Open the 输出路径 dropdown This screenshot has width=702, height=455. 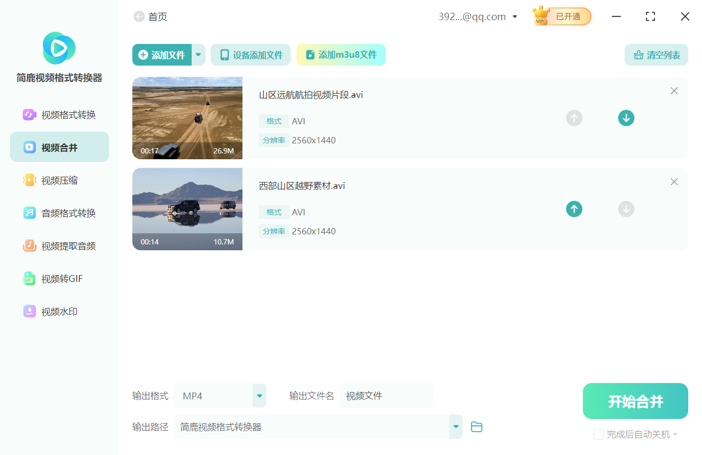(x=455, y=426)
